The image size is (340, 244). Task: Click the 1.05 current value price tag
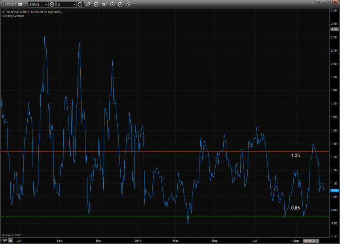pos(334,190)
